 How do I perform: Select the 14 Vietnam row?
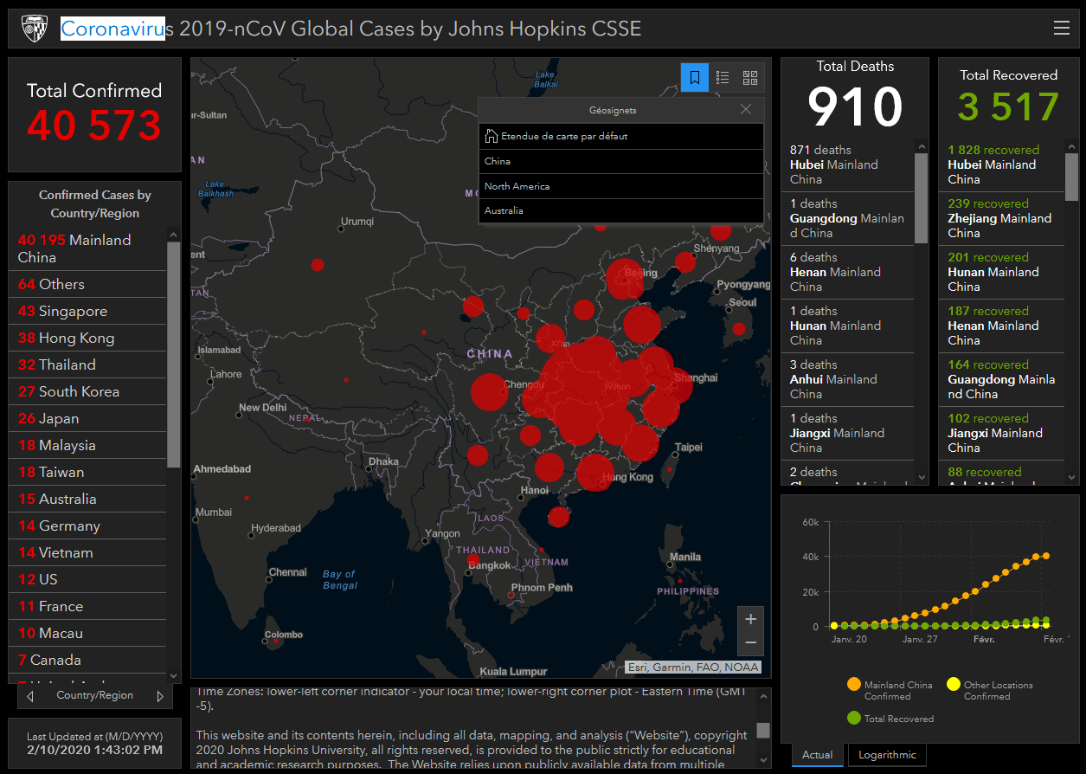tap(87, 552)
